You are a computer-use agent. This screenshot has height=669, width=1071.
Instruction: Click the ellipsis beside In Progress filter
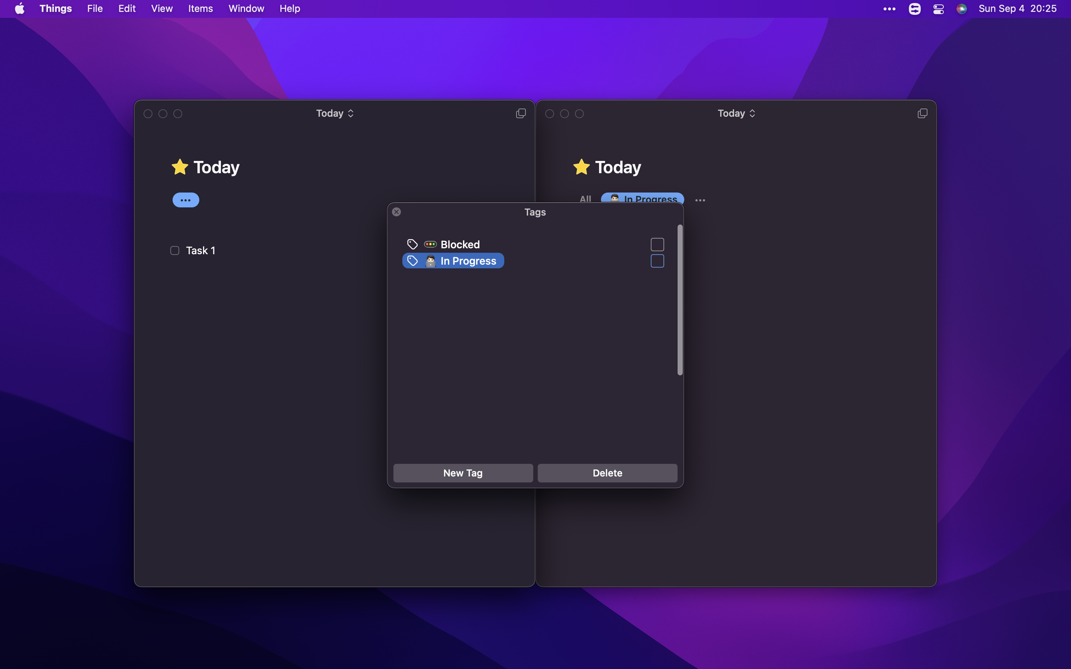click(x=700, y=200)
